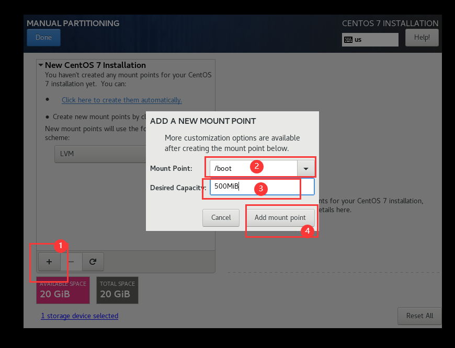Click the Add mount point button
This screenshot has width=455, height=348.
[x=280, y=218]
